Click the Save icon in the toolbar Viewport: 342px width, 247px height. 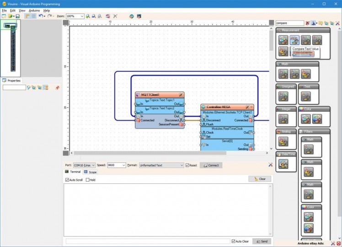point(17,16)
